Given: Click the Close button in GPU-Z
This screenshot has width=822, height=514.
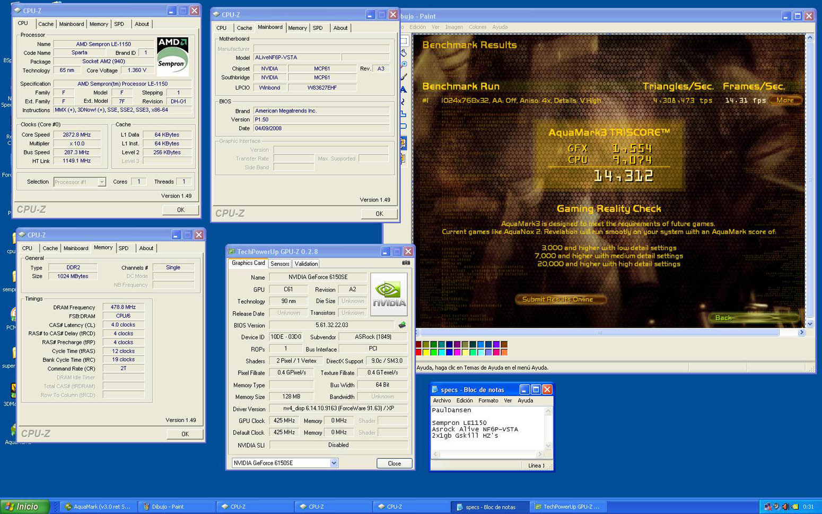Looking at the screenshot, I should click(394, 463).
